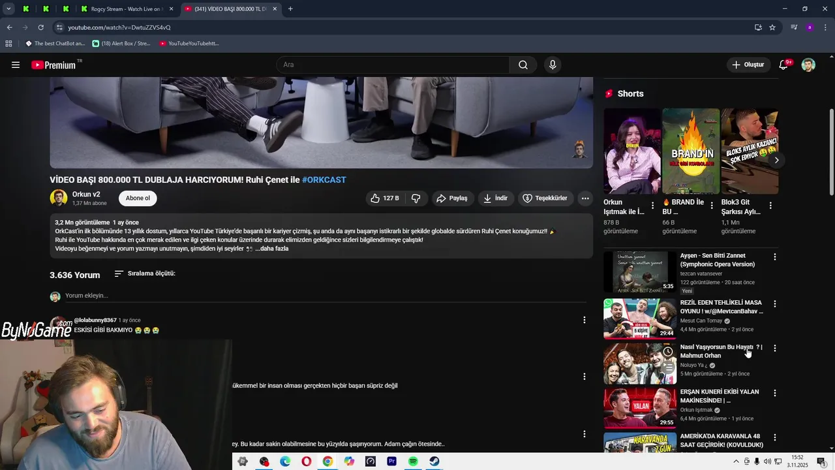
Task: Click Chrome address bar URL
Action: (x=119, y=27)
